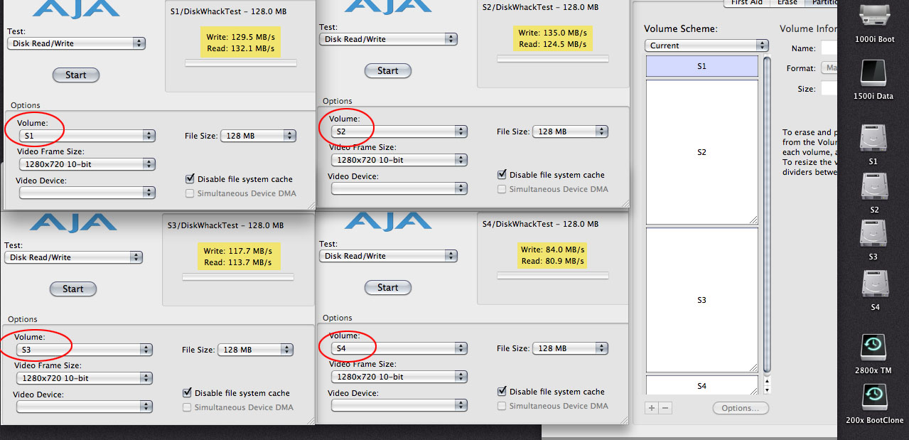
Task: Start the disk test on S1
Action: 76,75
